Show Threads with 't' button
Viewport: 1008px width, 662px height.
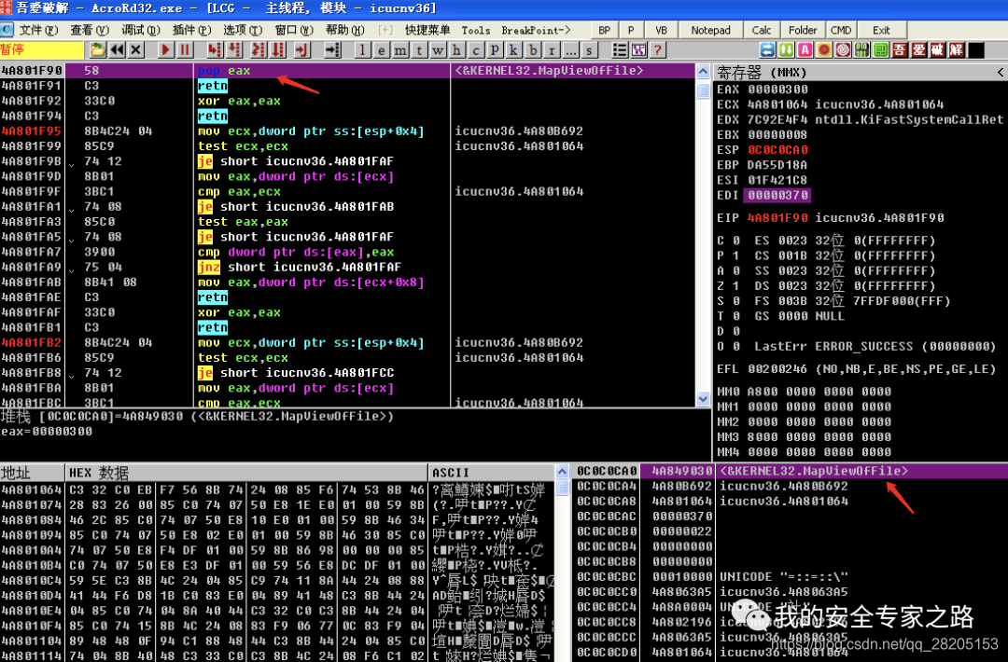coord(419,49)
